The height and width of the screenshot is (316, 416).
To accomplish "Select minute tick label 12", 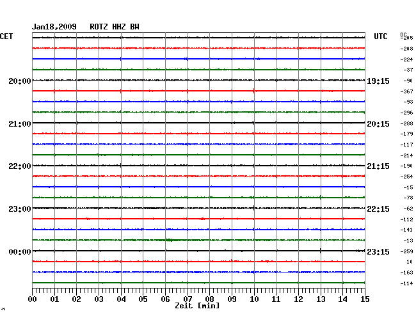I will point(298,299).
